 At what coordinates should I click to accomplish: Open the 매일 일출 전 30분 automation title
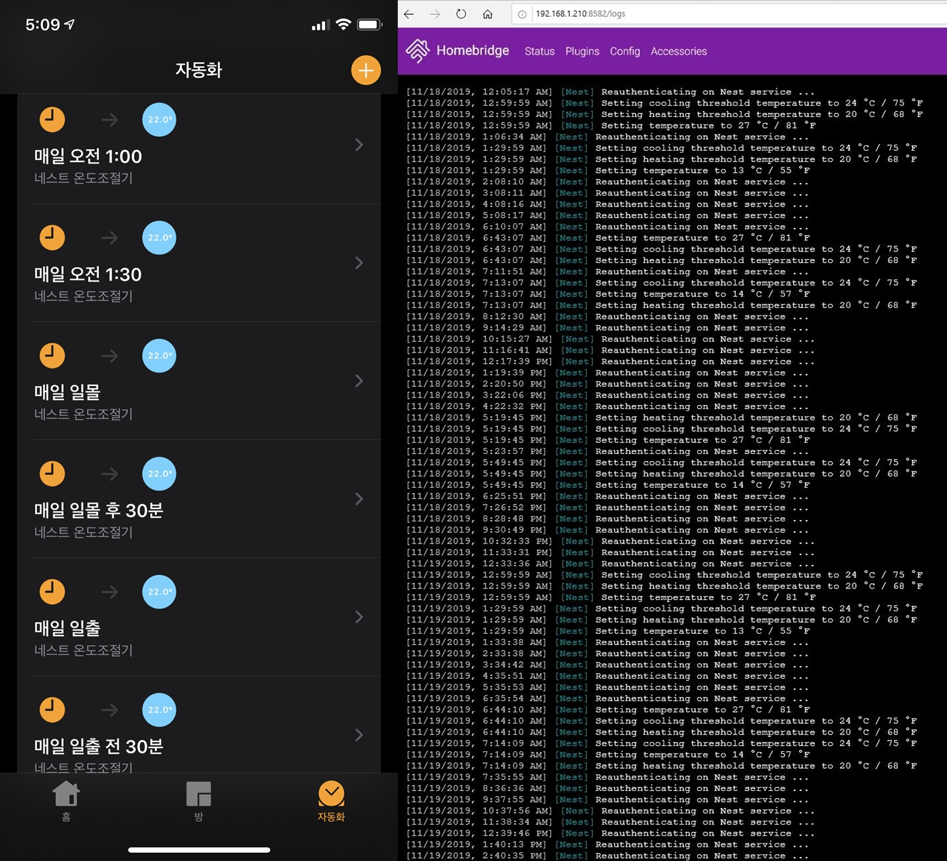click(99, 746)
